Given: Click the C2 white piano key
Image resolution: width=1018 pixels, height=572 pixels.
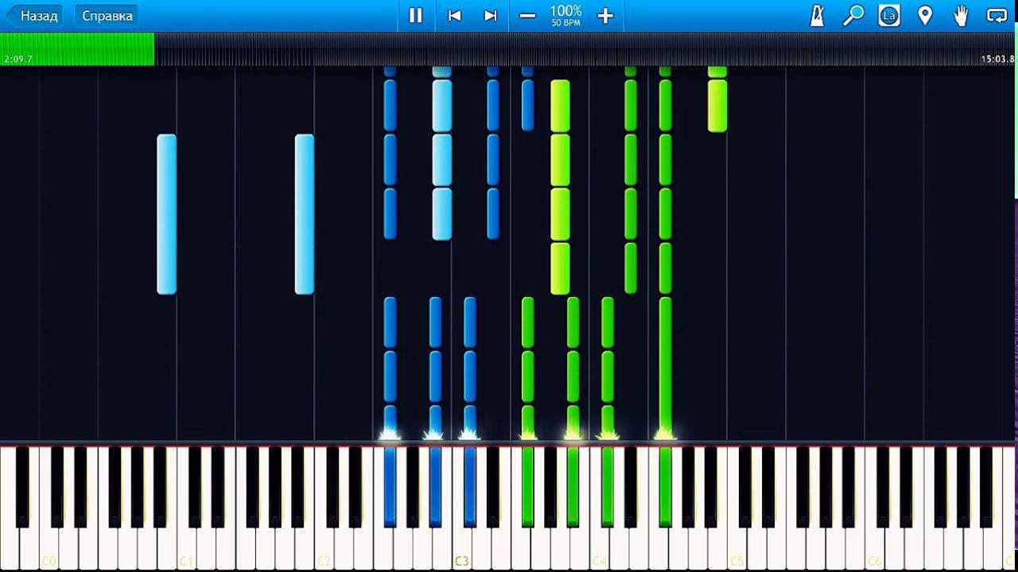Looking at the screenshot, I should click(x=324, y=508).
